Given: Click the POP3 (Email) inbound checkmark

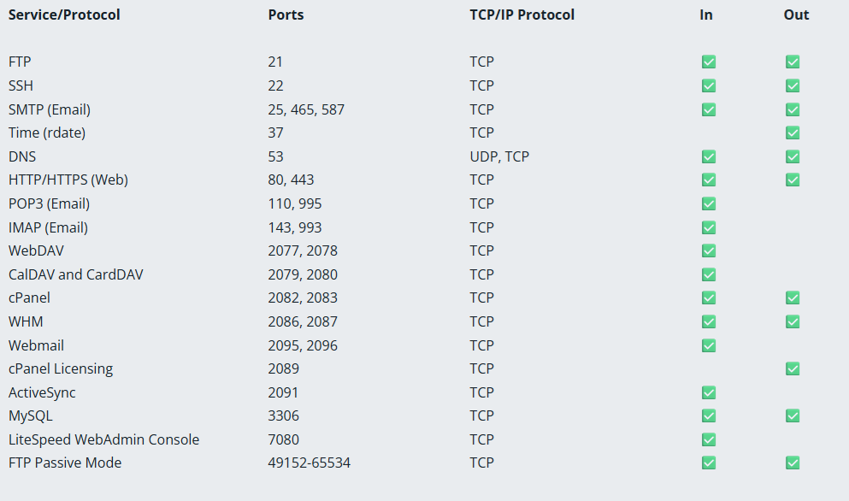Looking at the screenshot, I should coord(708,203).
